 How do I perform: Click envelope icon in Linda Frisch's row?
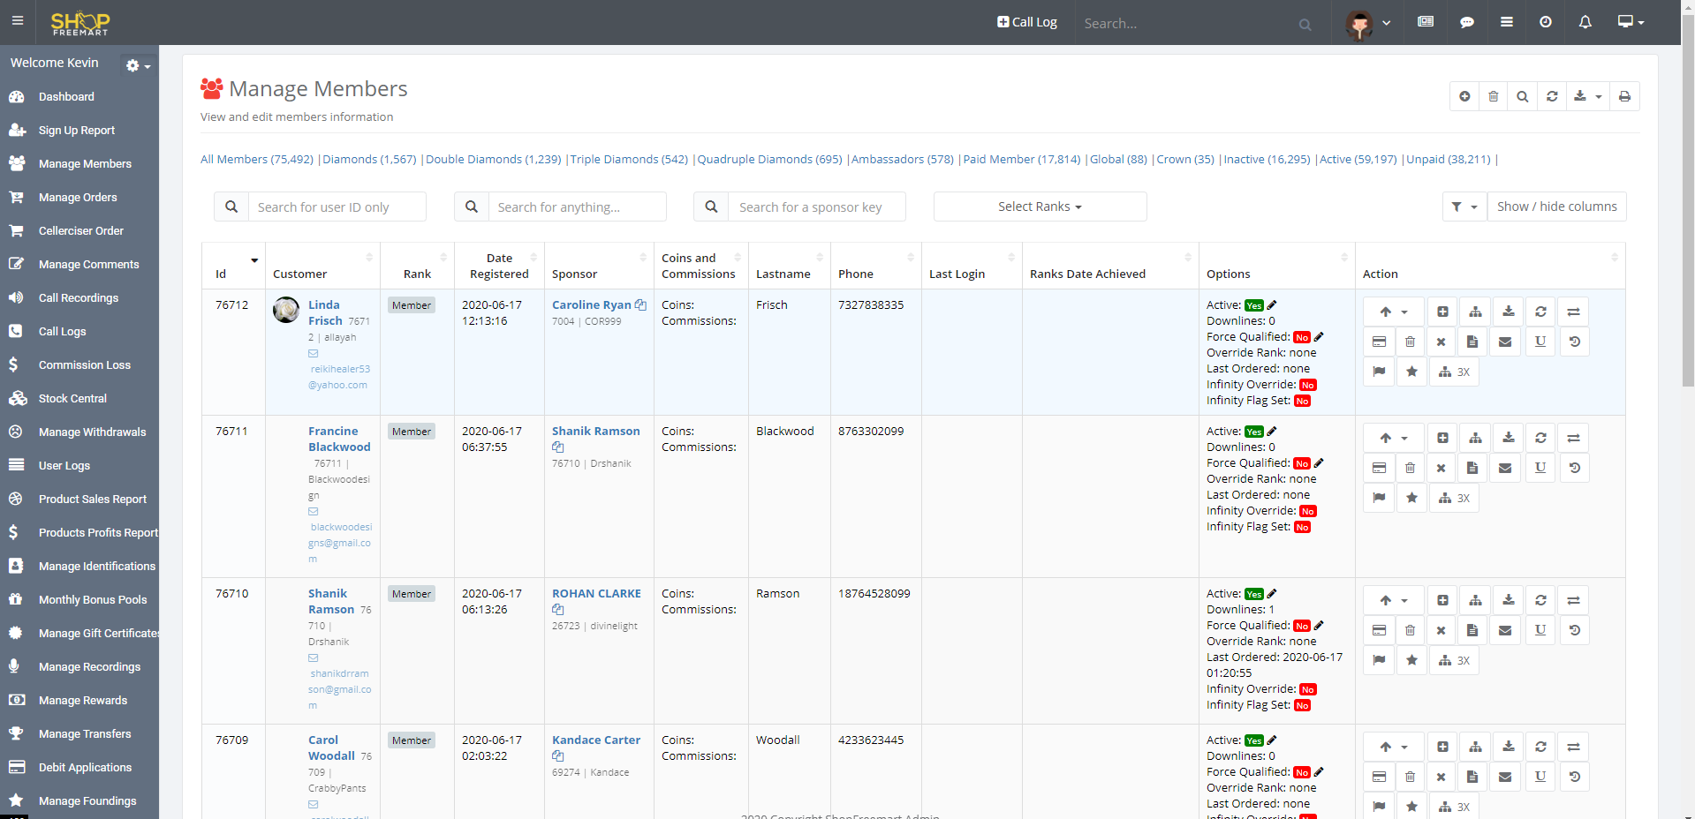click(x=1505, y=342)
